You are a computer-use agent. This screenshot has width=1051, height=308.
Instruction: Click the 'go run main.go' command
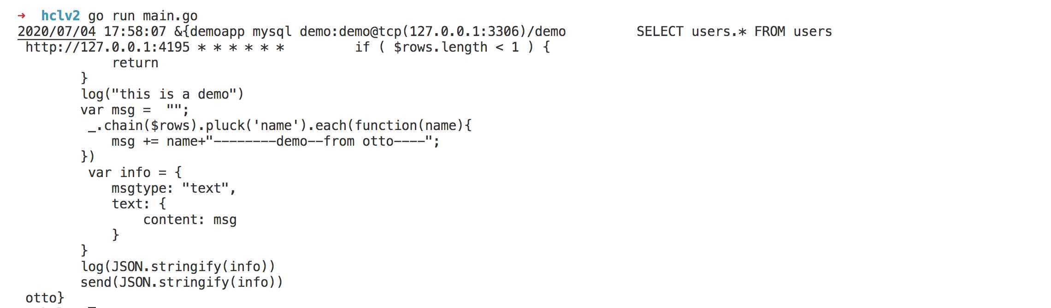[x=143, y=17]
